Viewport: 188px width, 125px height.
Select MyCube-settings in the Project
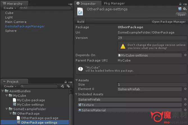click(30, 105)
